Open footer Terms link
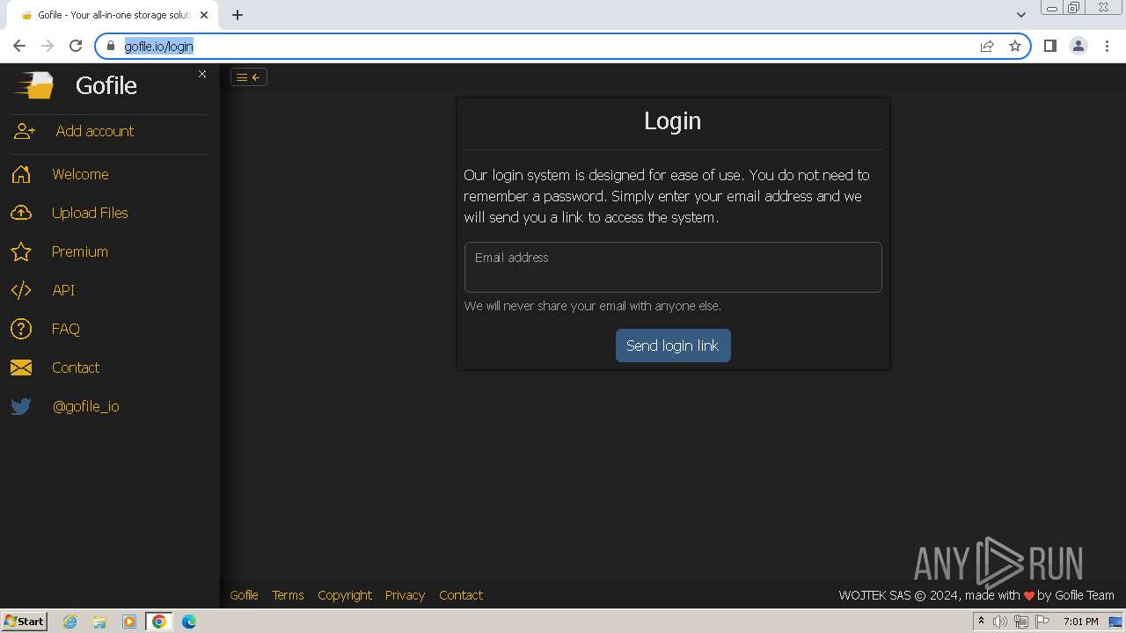Viewport: 1126px width, 633px height. (288, 595)
